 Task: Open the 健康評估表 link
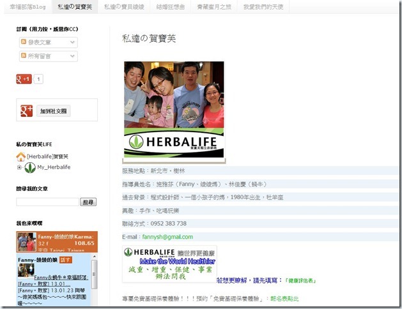[300, 281]
